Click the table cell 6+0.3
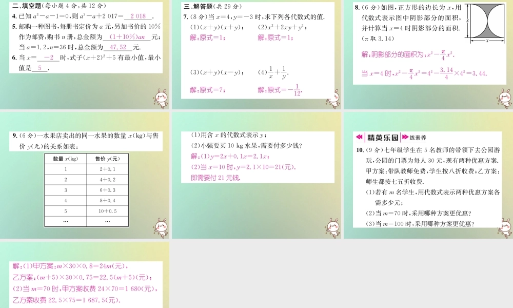The height and width of the screenshot is (308, 513). [x=107, y=190]
